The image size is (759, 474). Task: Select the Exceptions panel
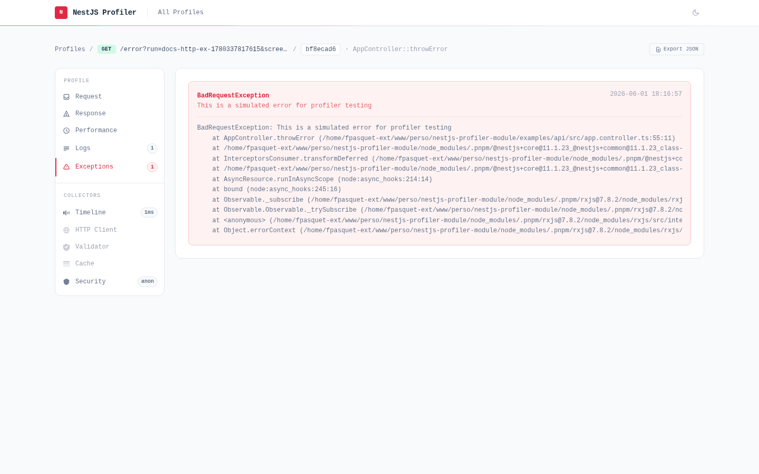(110, 166)
